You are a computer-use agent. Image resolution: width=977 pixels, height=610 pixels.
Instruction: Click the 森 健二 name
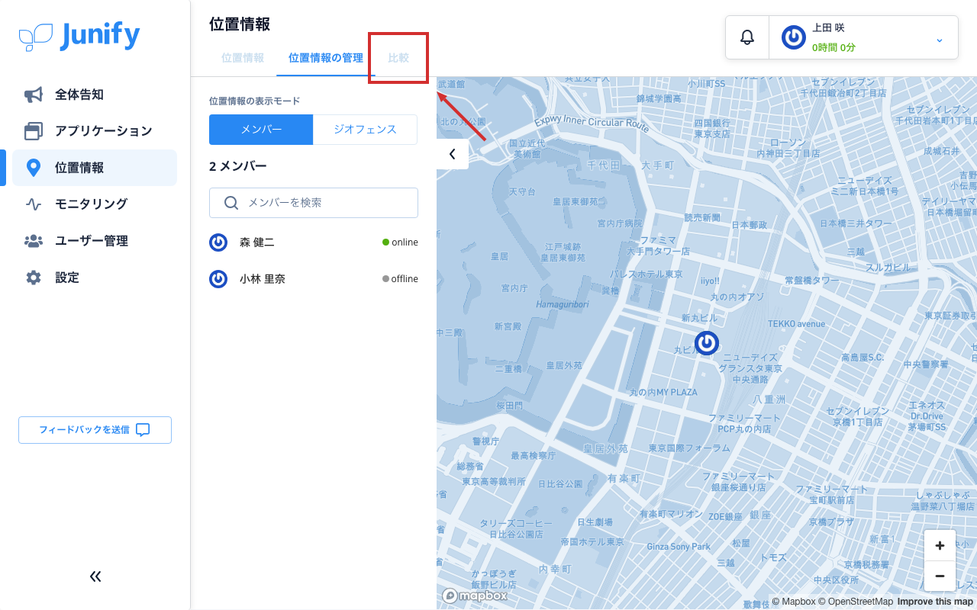click(x=257, y=242)
